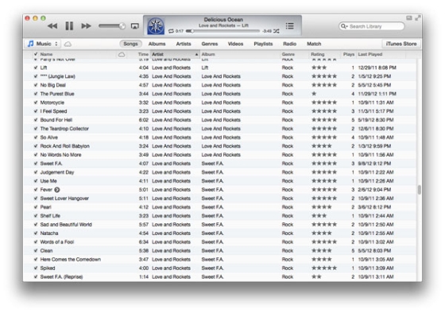Toggle the repeat icon
The image size is (445, 313).
171,31
